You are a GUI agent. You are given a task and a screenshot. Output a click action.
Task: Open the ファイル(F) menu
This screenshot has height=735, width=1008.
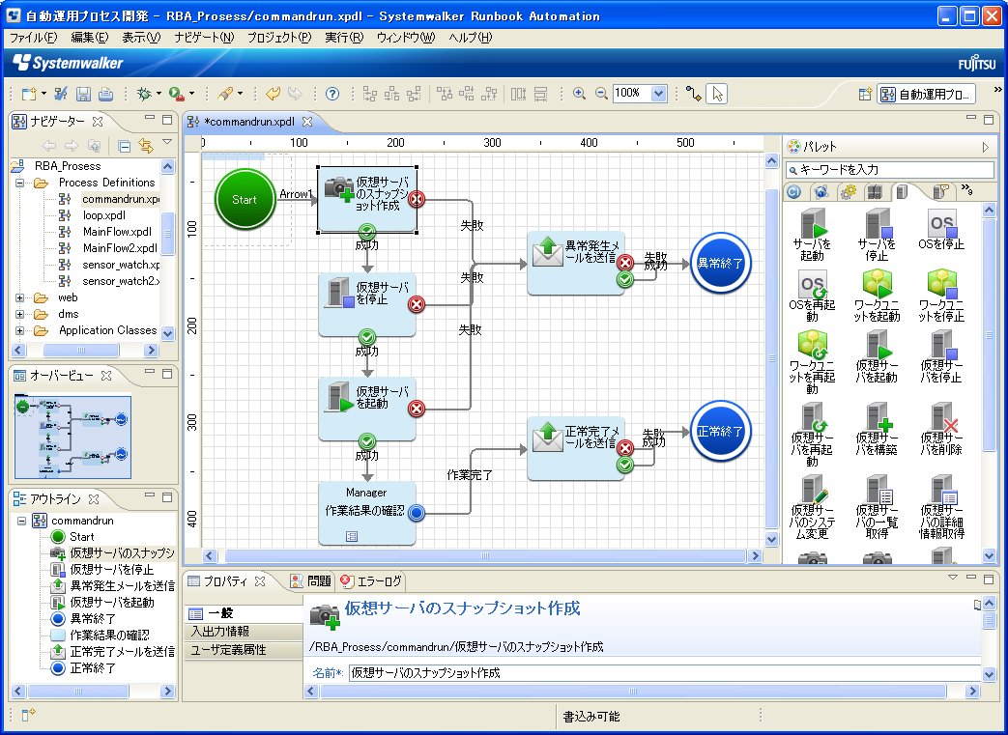[34, 38]
